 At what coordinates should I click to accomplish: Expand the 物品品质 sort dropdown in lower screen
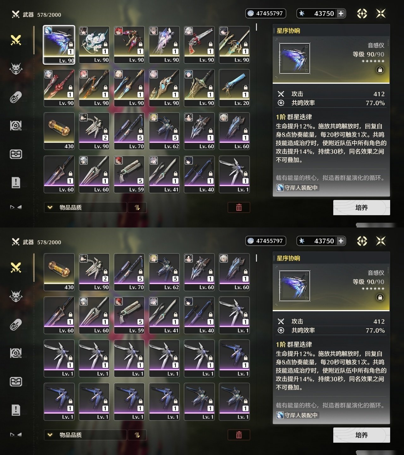tap(85, 435)
